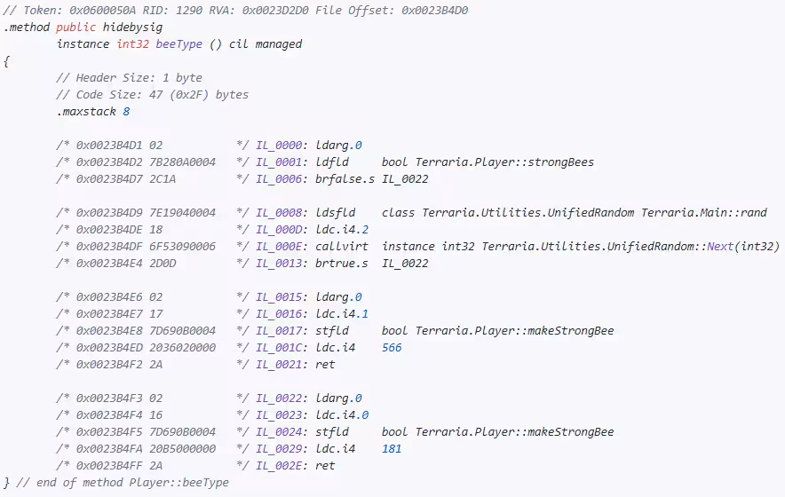This screenshot has height=497, width=785.
Task: Click the IL_0001 label
Action: [x=279, y=162]
